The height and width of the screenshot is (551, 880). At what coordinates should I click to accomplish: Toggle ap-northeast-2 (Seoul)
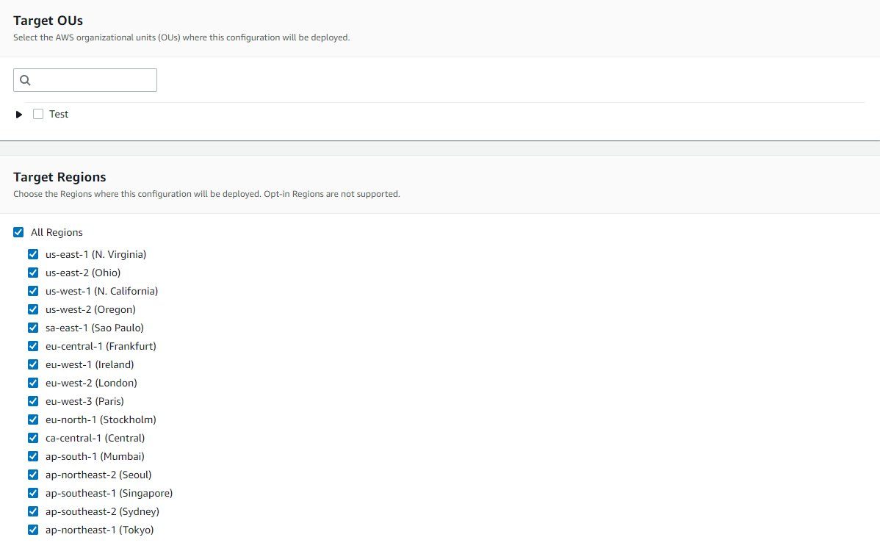[x=33, y=474]
